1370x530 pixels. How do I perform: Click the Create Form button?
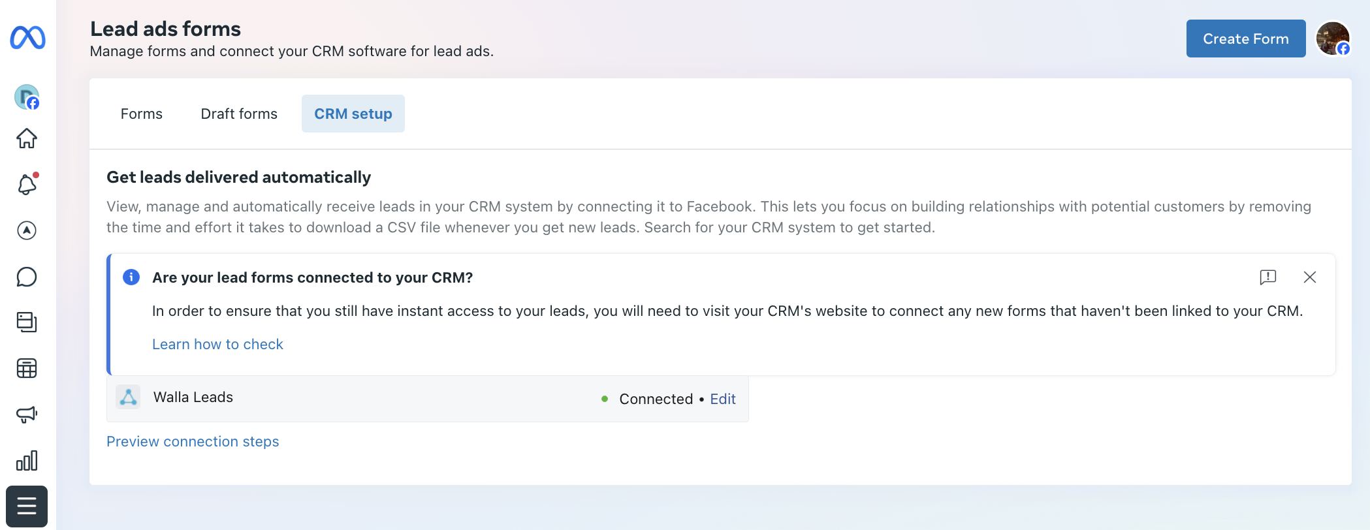[x=1245, y=39]
